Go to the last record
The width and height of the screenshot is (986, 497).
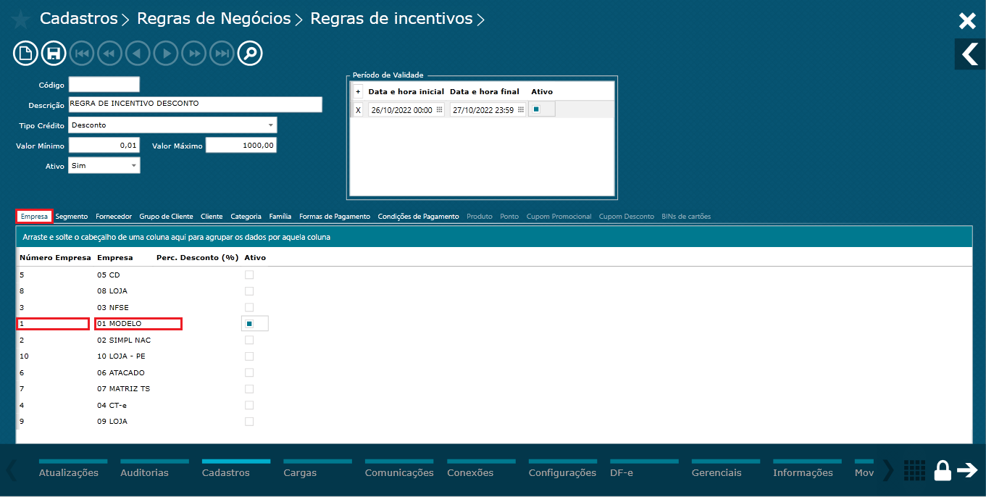click(x=222, y=53)
